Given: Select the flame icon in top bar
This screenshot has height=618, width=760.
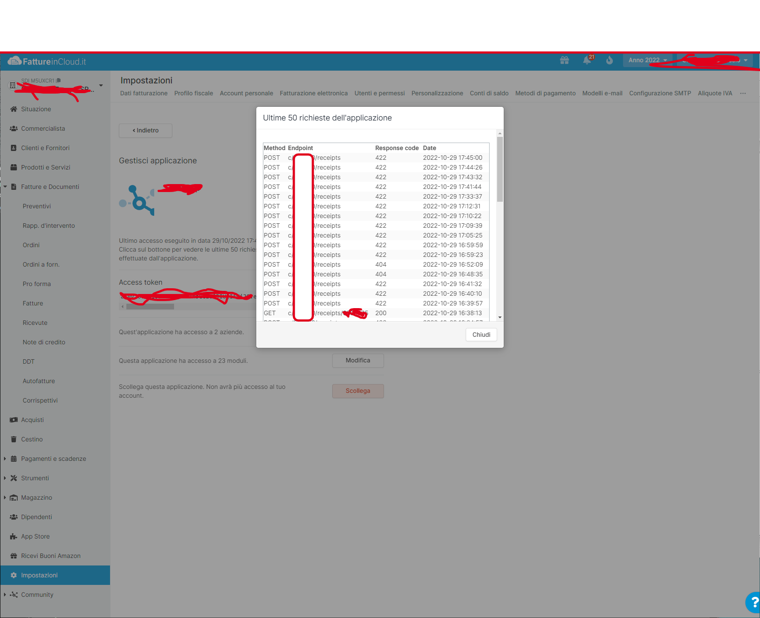Looking at the screenshot, I should pos(609,60).
